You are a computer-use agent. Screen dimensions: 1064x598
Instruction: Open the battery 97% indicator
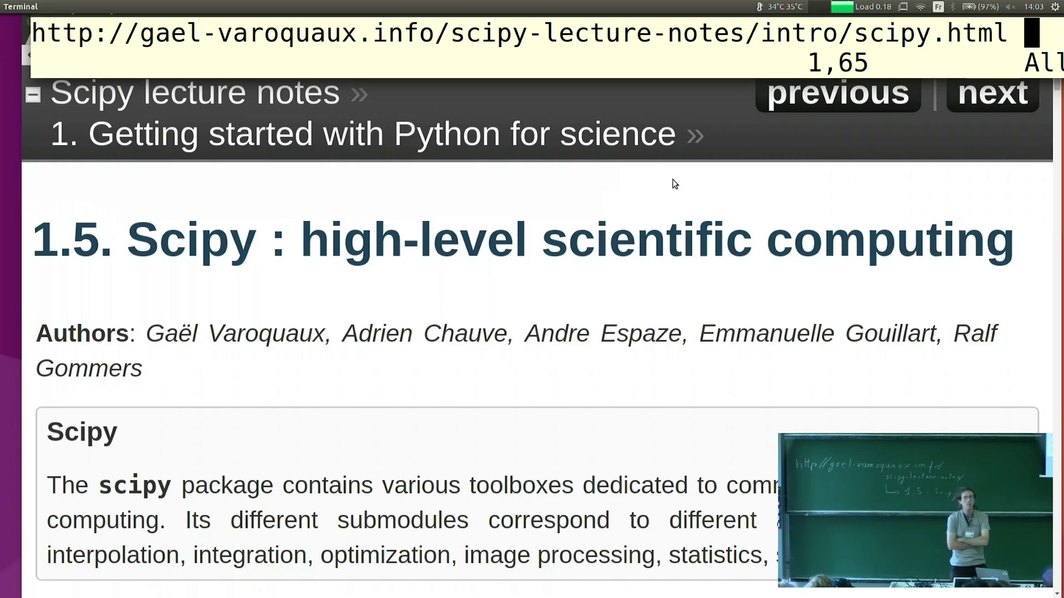click(x=980, y=7)
